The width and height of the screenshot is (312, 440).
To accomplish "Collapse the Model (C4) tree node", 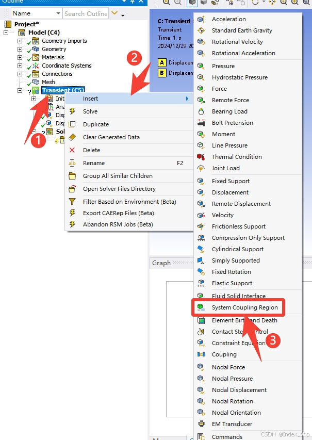I will coord(6,32).
